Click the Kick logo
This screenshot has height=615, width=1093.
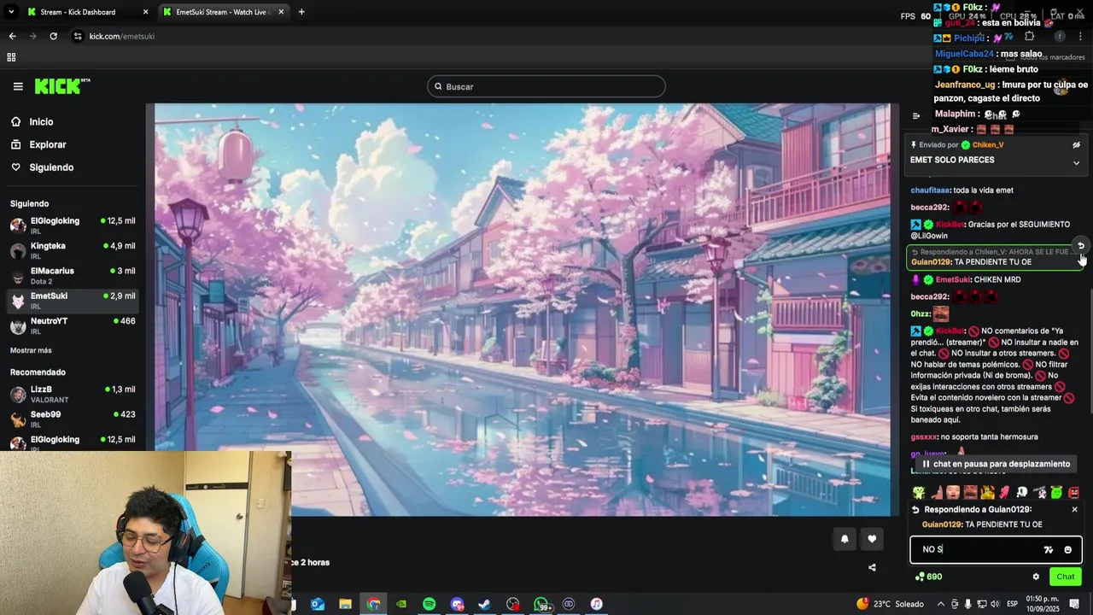(61, 86)
